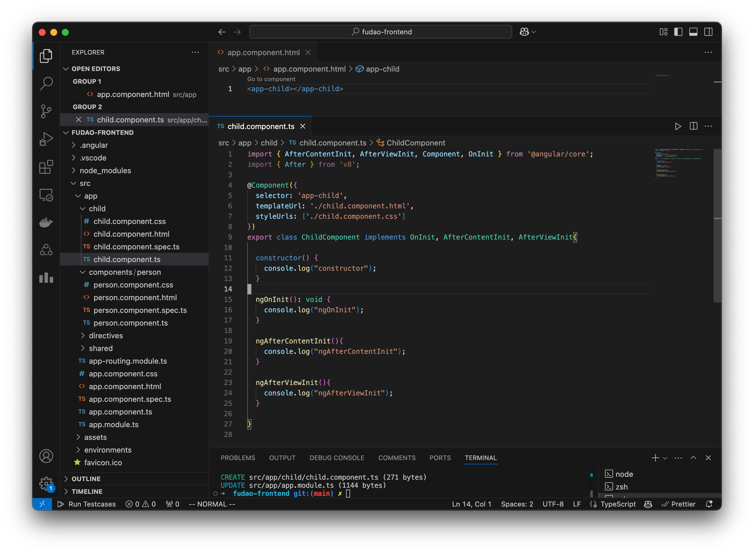This screenshot has height=553, width=754.
Task: Click the Prettier status bar icon
Action: click(x=679, y=504)
